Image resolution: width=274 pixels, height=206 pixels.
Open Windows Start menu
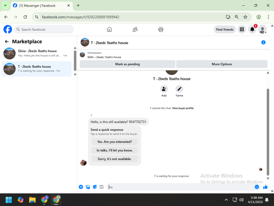pyautogui.click(x=9, y=200)
